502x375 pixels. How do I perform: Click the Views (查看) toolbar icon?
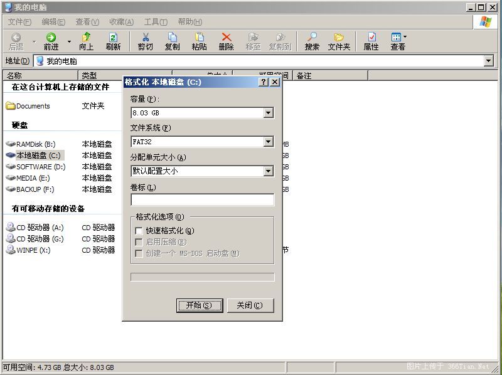[x=396, y=37]
